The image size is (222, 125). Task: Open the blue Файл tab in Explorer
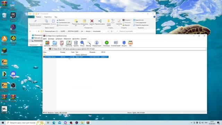(31, 17)
